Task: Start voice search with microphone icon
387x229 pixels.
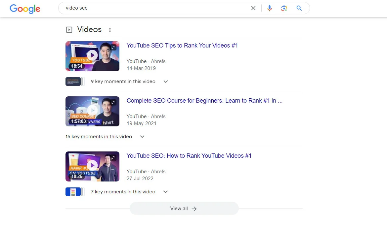Action: pyautogui.click(x=270, y=8)
